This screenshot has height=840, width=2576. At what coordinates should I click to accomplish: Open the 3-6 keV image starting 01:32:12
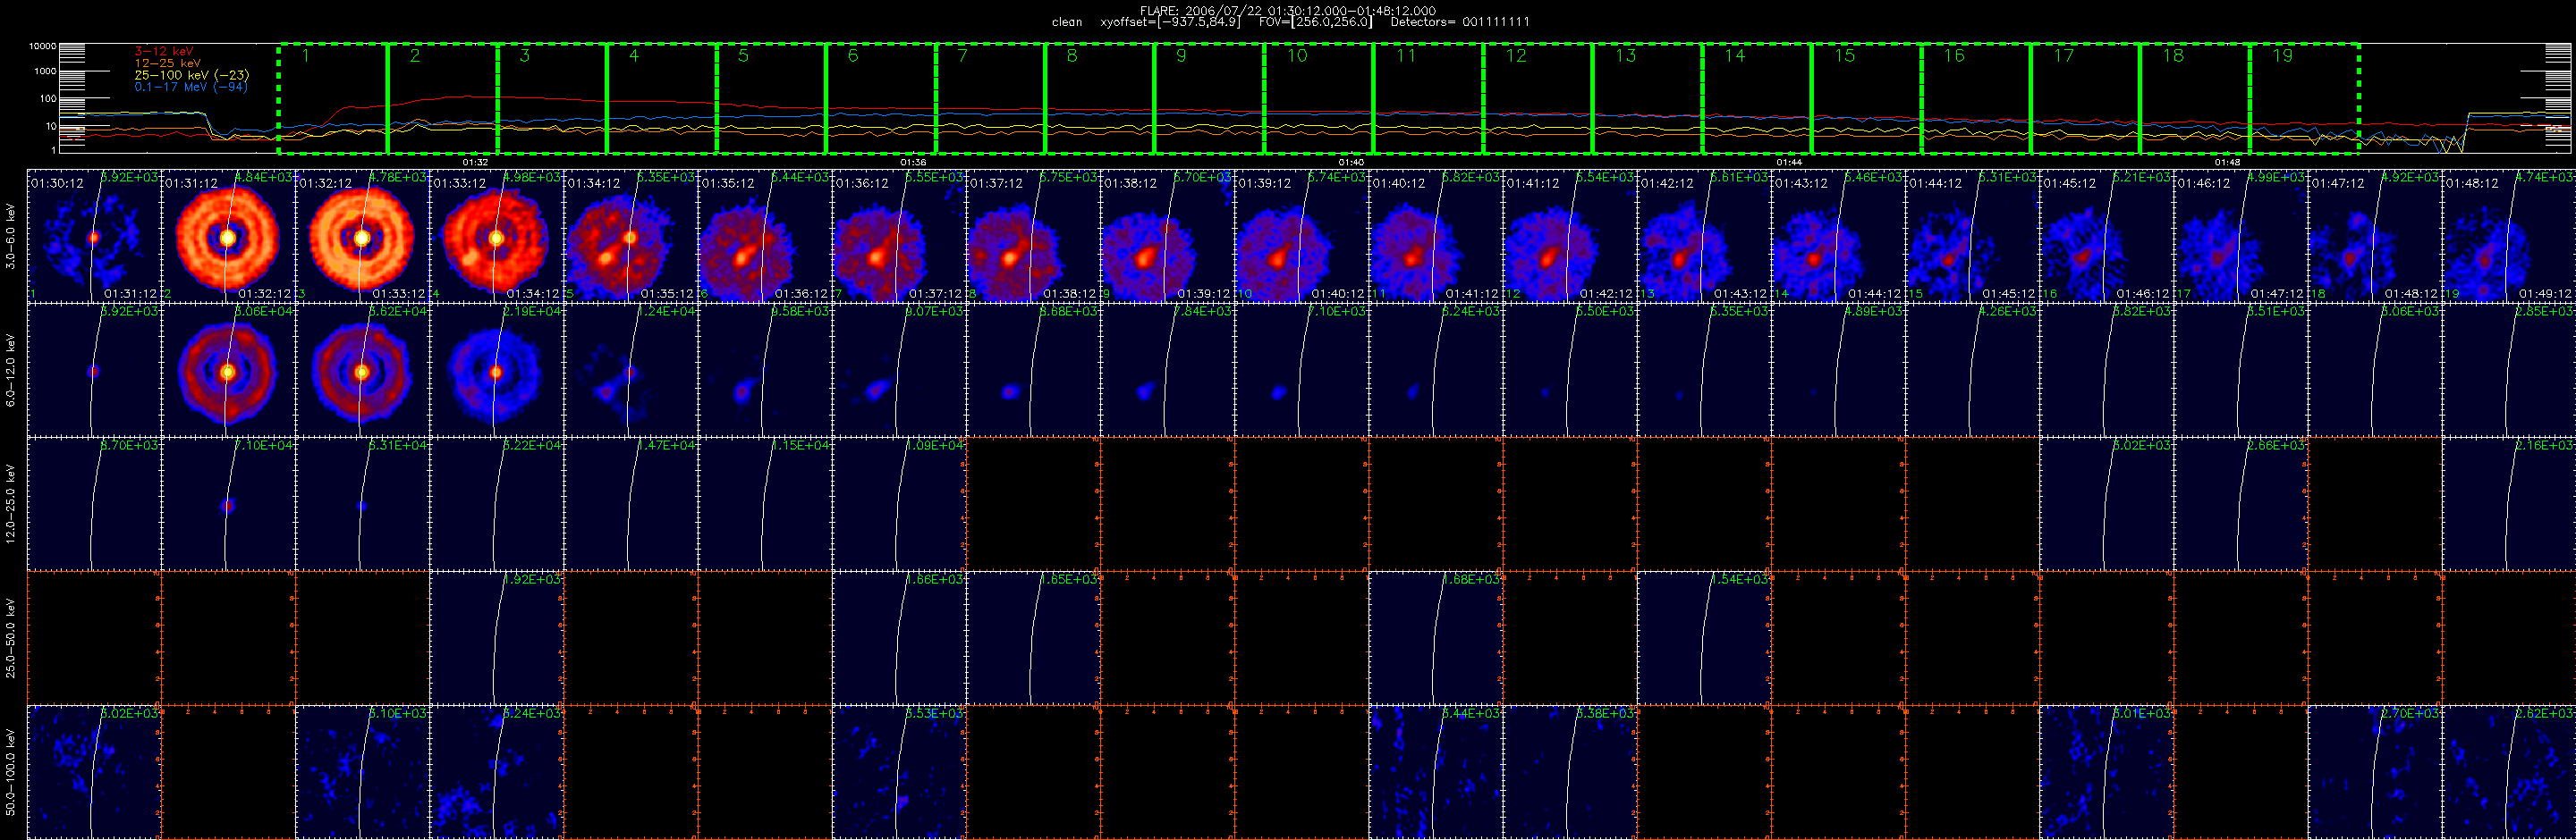[362, 236]
